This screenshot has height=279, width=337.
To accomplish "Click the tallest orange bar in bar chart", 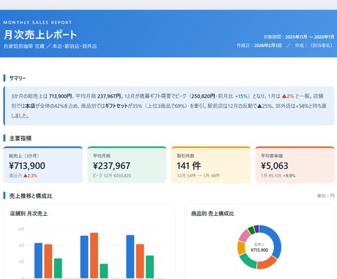I will (x=94, y=256).
